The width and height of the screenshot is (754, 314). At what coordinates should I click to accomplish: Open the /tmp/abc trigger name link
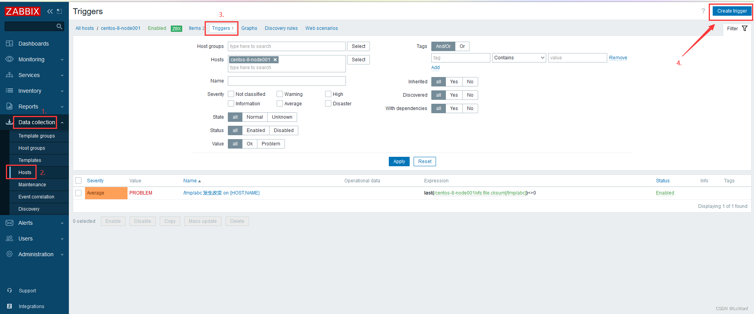[221, 193]
